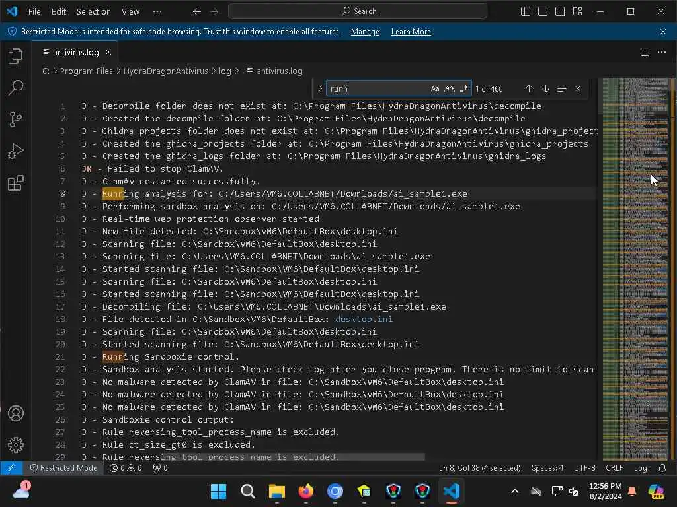The width and height of the screenshot is (677, 507).
Task: Toggle Use Regular Expression in find widget
Action: [x=464, y=89]
